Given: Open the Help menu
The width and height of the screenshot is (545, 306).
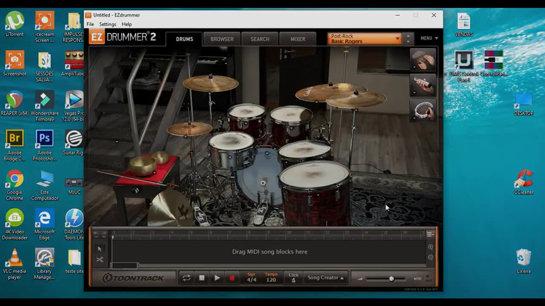Looking at the screenshot, I should pyautogui.click(x=126, y=24).
